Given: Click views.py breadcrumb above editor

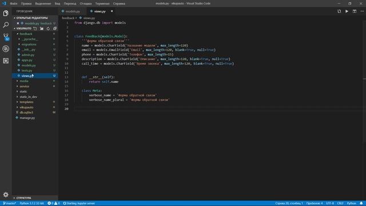Looking at the screenshot, I should [x=89, y=18].
